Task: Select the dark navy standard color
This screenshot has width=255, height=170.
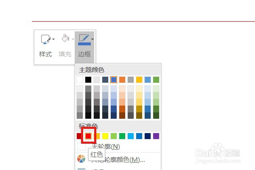Action: 148,136
